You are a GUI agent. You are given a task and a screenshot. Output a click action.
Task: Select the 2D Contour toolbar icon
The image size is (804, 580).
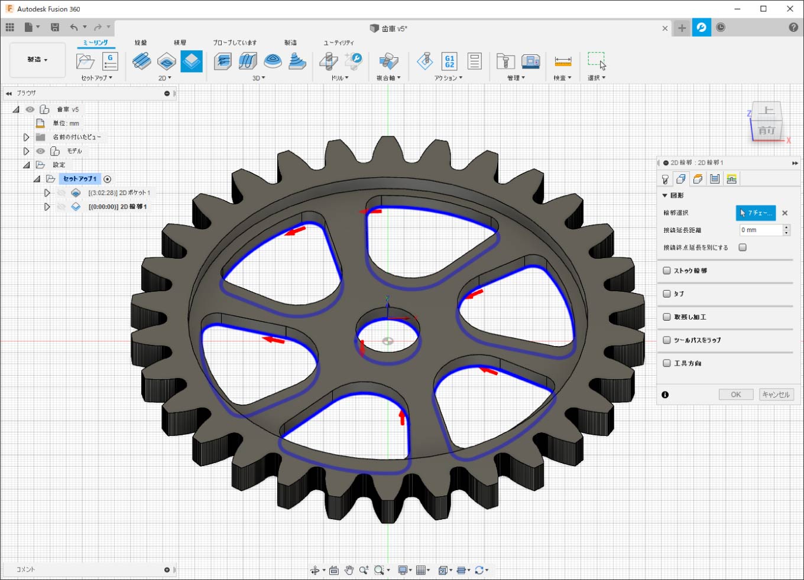pyautogui.click(x=191, y=61)
